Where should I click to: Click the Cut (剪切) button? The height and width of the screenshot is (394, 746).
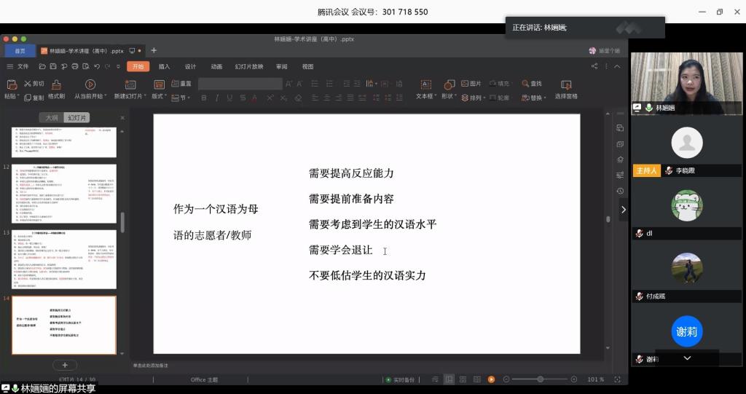(x=34, y=84)
